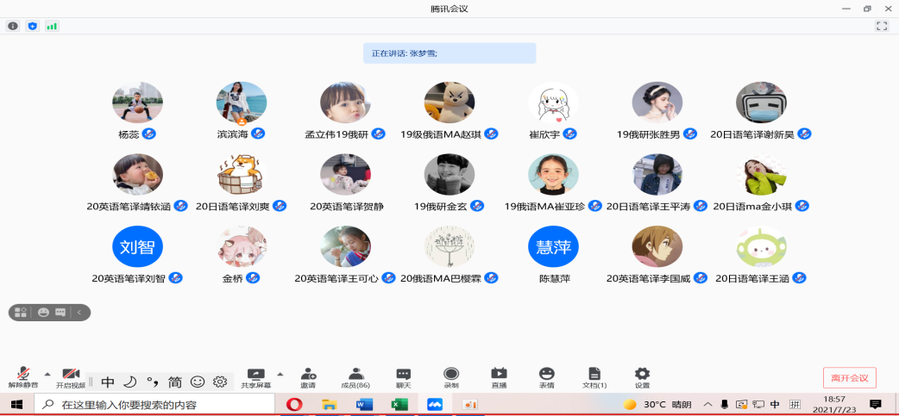Collapse the floating view toolbar arrow
Screen dimensions: 899x416
pos(79,313)
